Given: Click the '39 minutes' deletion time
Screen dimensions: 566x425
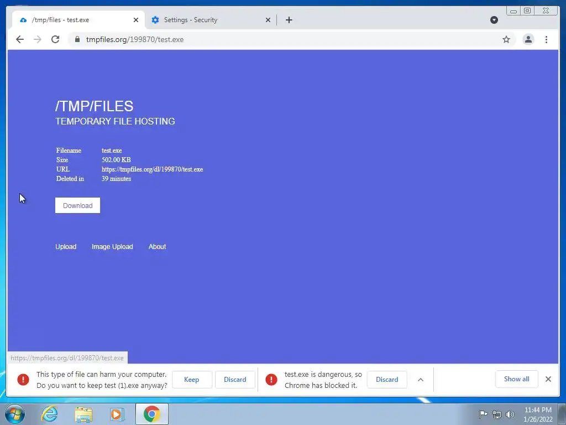Looking at the screenshot, I should pos(116,179).
